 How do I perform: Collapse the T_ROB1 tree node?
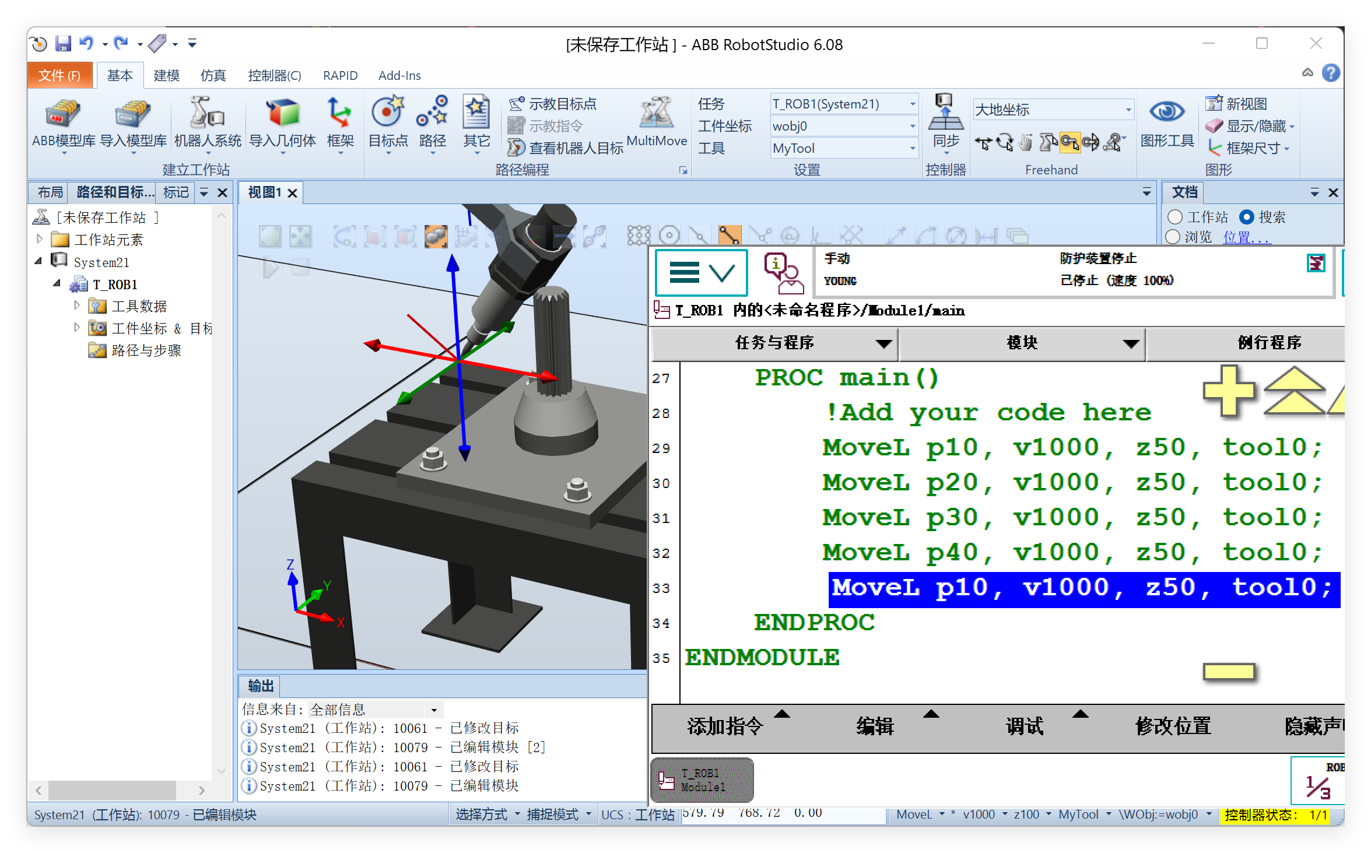click(x=57, y=283)
